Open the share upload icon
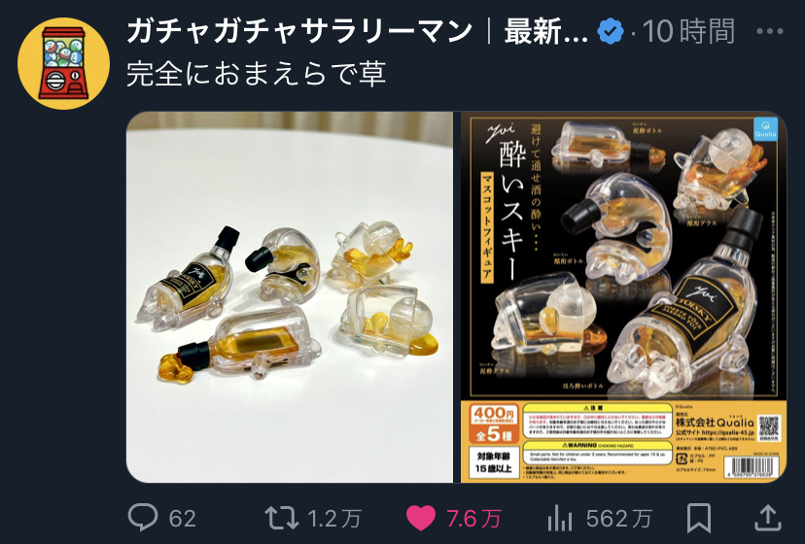Screen dimensions: 805x544 click(767, 518)
